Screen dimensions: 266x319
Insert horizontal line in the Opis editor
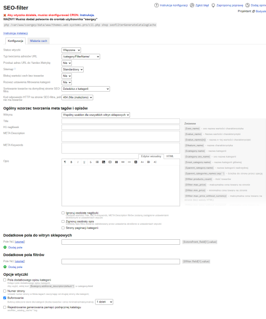(129, 162)
